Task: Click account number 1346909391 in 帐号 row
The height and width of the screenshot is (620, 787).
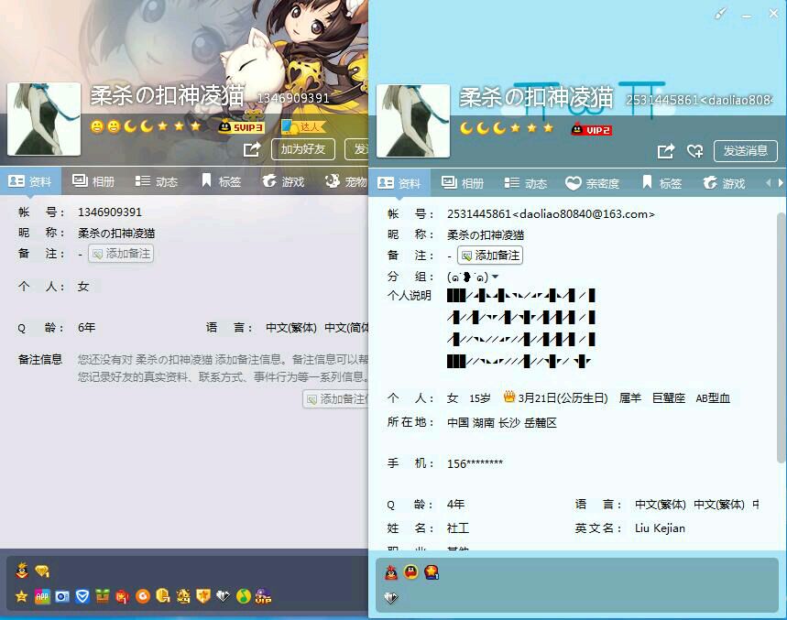Action: [x=110, y=212]
